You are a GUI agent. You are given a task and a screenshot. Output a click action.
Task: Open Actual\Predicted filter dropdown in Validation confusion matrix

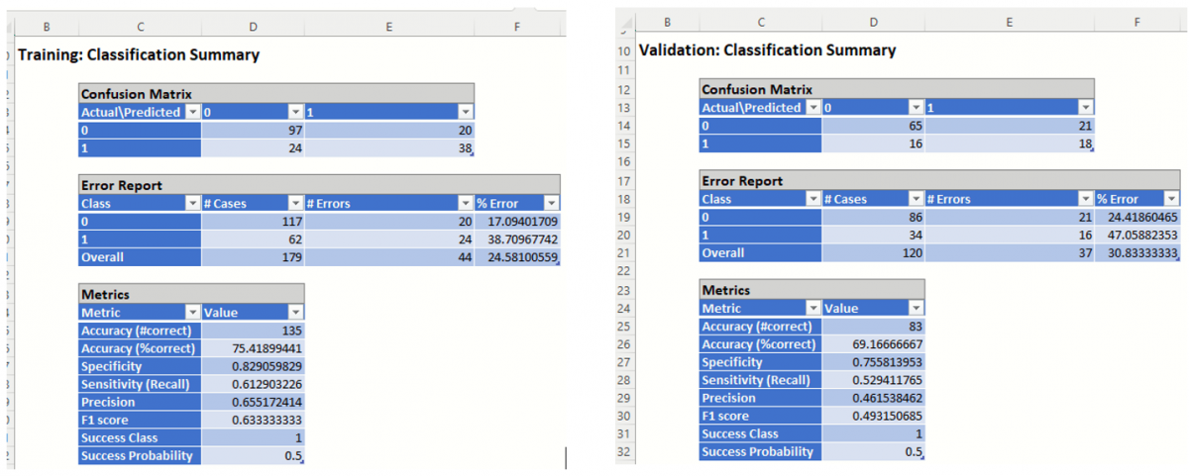(x=813, y=108)
